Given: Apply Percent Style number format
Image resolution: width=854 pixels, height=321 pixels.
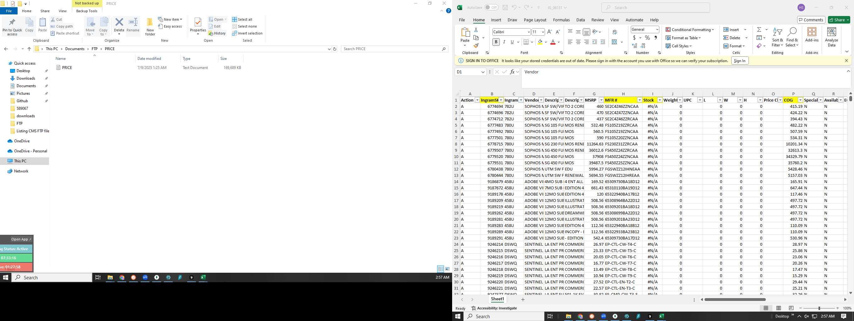Looking at the screenshot, I should (x=647, y=38).
